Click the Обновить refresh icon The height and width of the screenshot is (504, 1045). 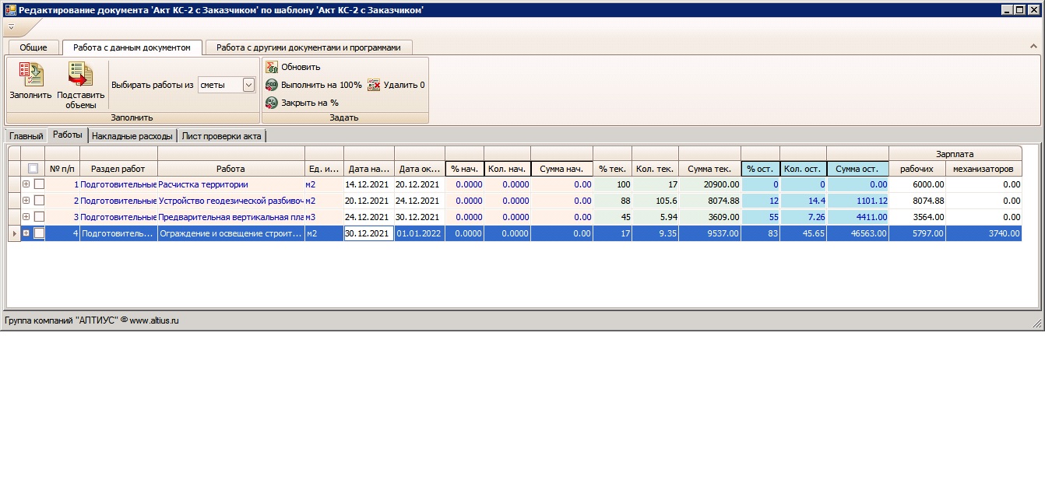(x=272, y=67)
